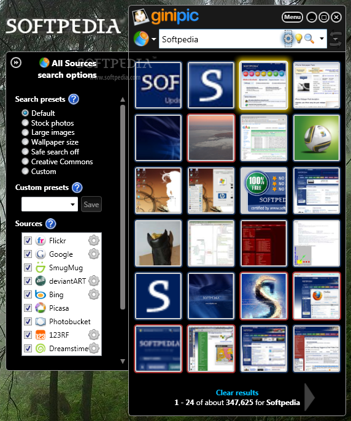Open the pixelated gold S artwork thumbnail
The image size is (351, 421).
pos(263,295)
